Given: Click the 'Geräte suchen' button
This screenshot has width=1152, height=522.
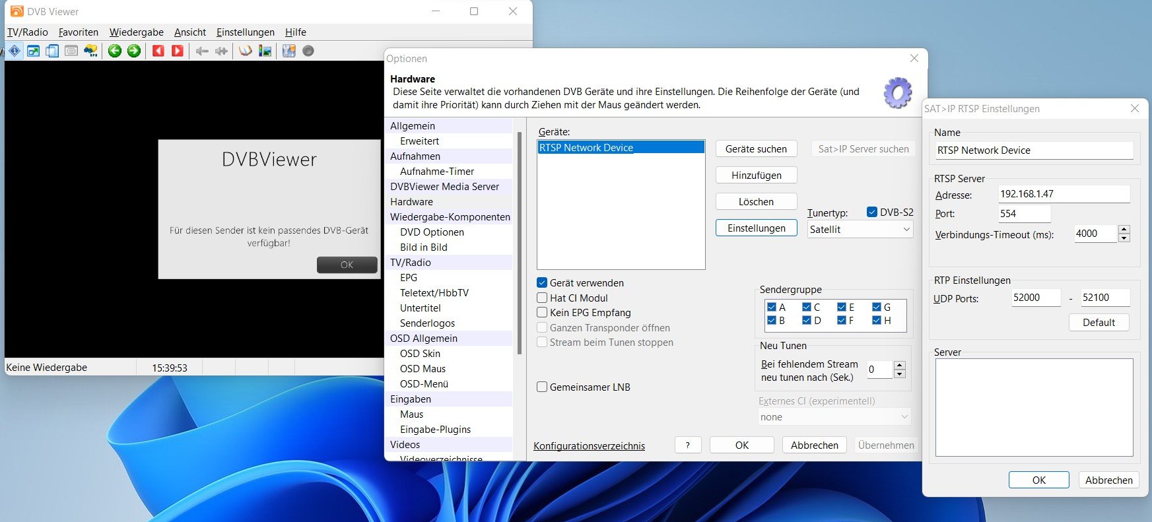Looking at the screenshot, I should [x=756, y=148].
